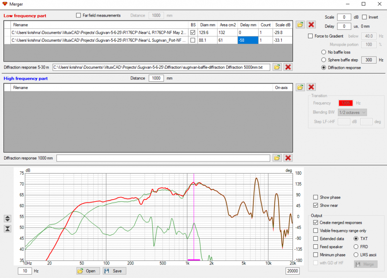This screenshot has width=387, height=278.
Task: Clear the 1000 mm diffraction response field
Action: click(288, 158)
